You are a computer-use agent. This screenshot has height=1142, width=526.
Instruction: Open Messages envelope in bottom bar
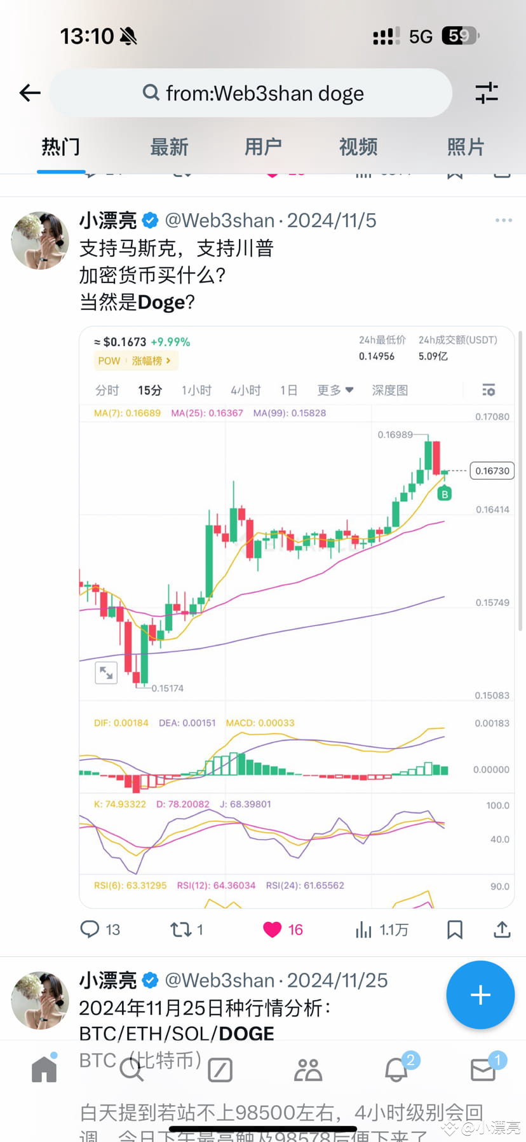pos(484,1069)
